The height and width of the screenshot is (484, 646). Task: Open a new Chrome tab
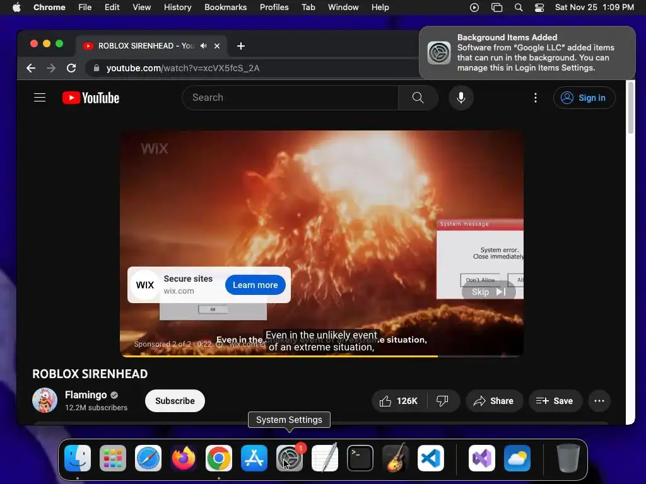coord(241,46)
